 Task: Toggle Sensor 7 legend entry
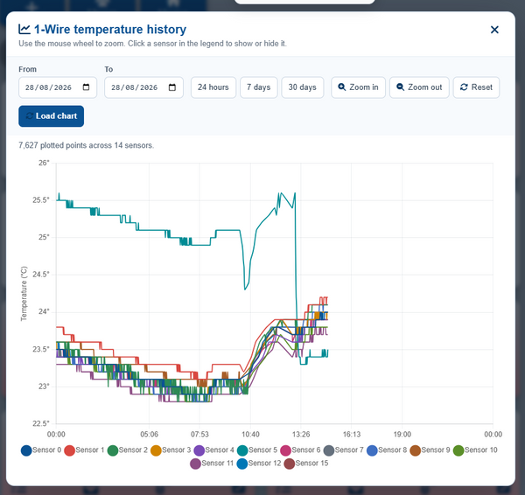click(x=344, y=450)
